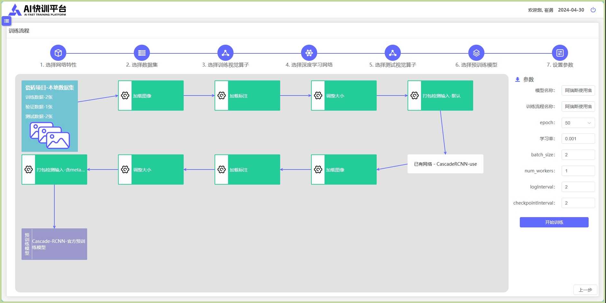Image resolution: width=606 pixels, height=303 pixels.
Task: Select the 已有网络 CascadeRCNN-use node
Action: click(x=445, y=164)
